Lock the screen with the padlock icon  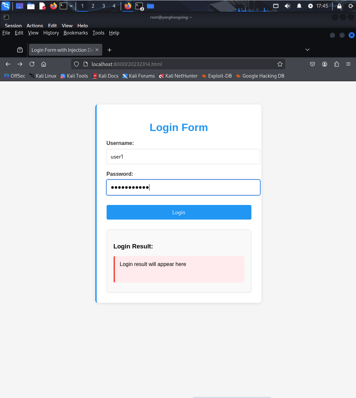click(339, 6)
